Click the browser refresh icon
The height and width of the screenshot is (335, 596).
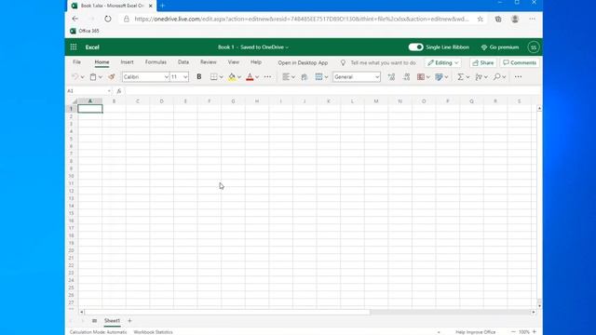[x=108, y=19]
